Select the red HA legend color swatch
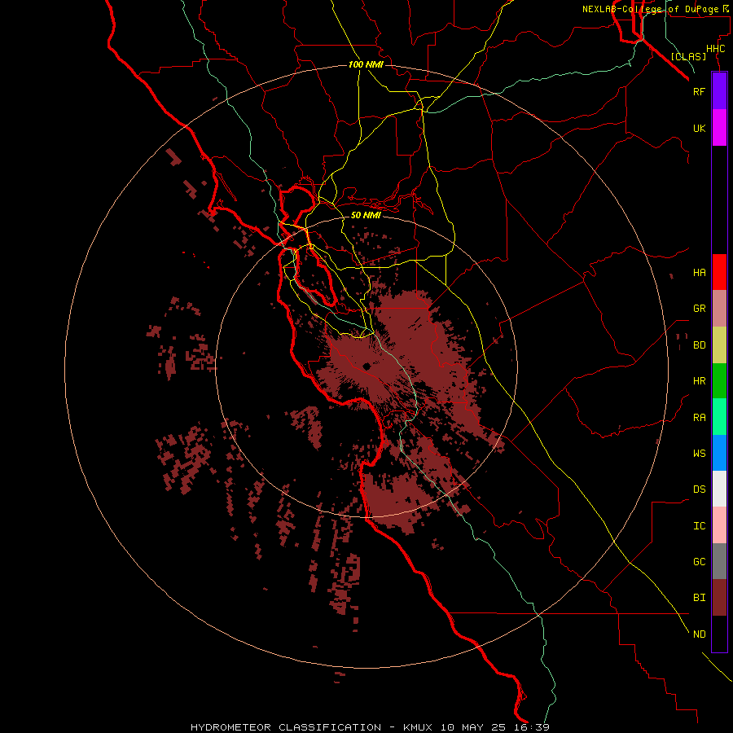This screenshot has width=733, height=733. click(x=719, y=272)
